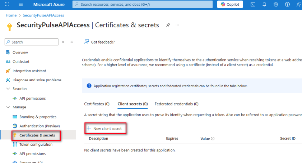Open Cloud Shell from the top bar
This screenshot has height=163, width=302.
[253, 4]
